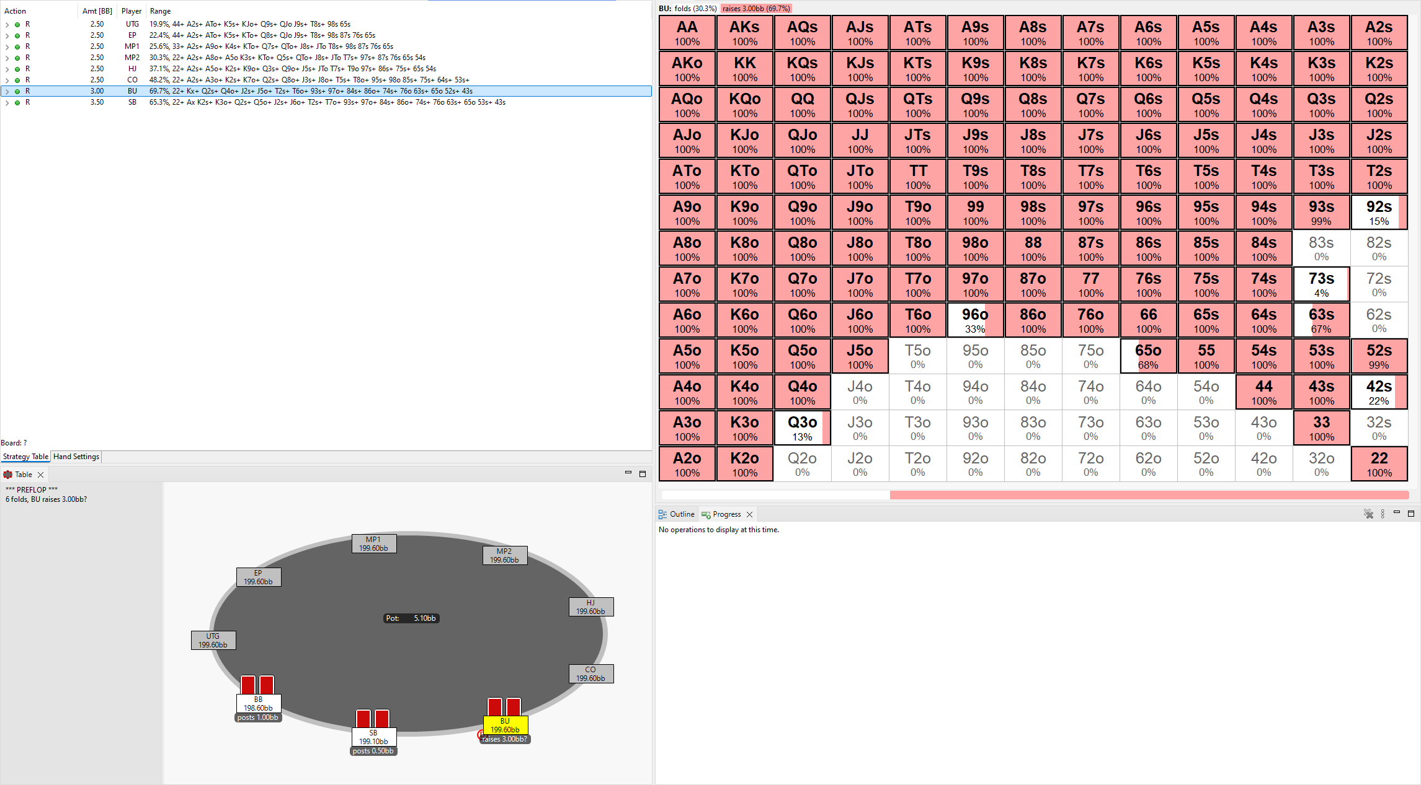This screenshot has width=1421, height=785.
Task: Click the red dealer button near BU
Action: point(480,734)
